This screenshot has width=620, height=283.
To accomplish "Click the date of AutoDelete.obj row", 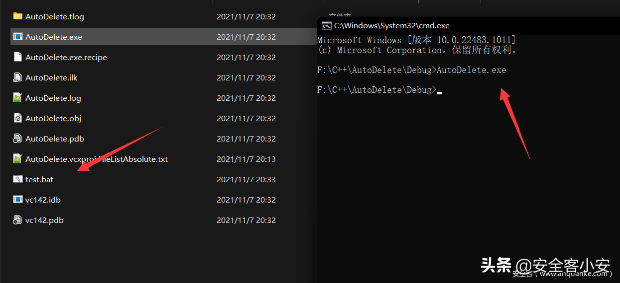I will point(246,118).
